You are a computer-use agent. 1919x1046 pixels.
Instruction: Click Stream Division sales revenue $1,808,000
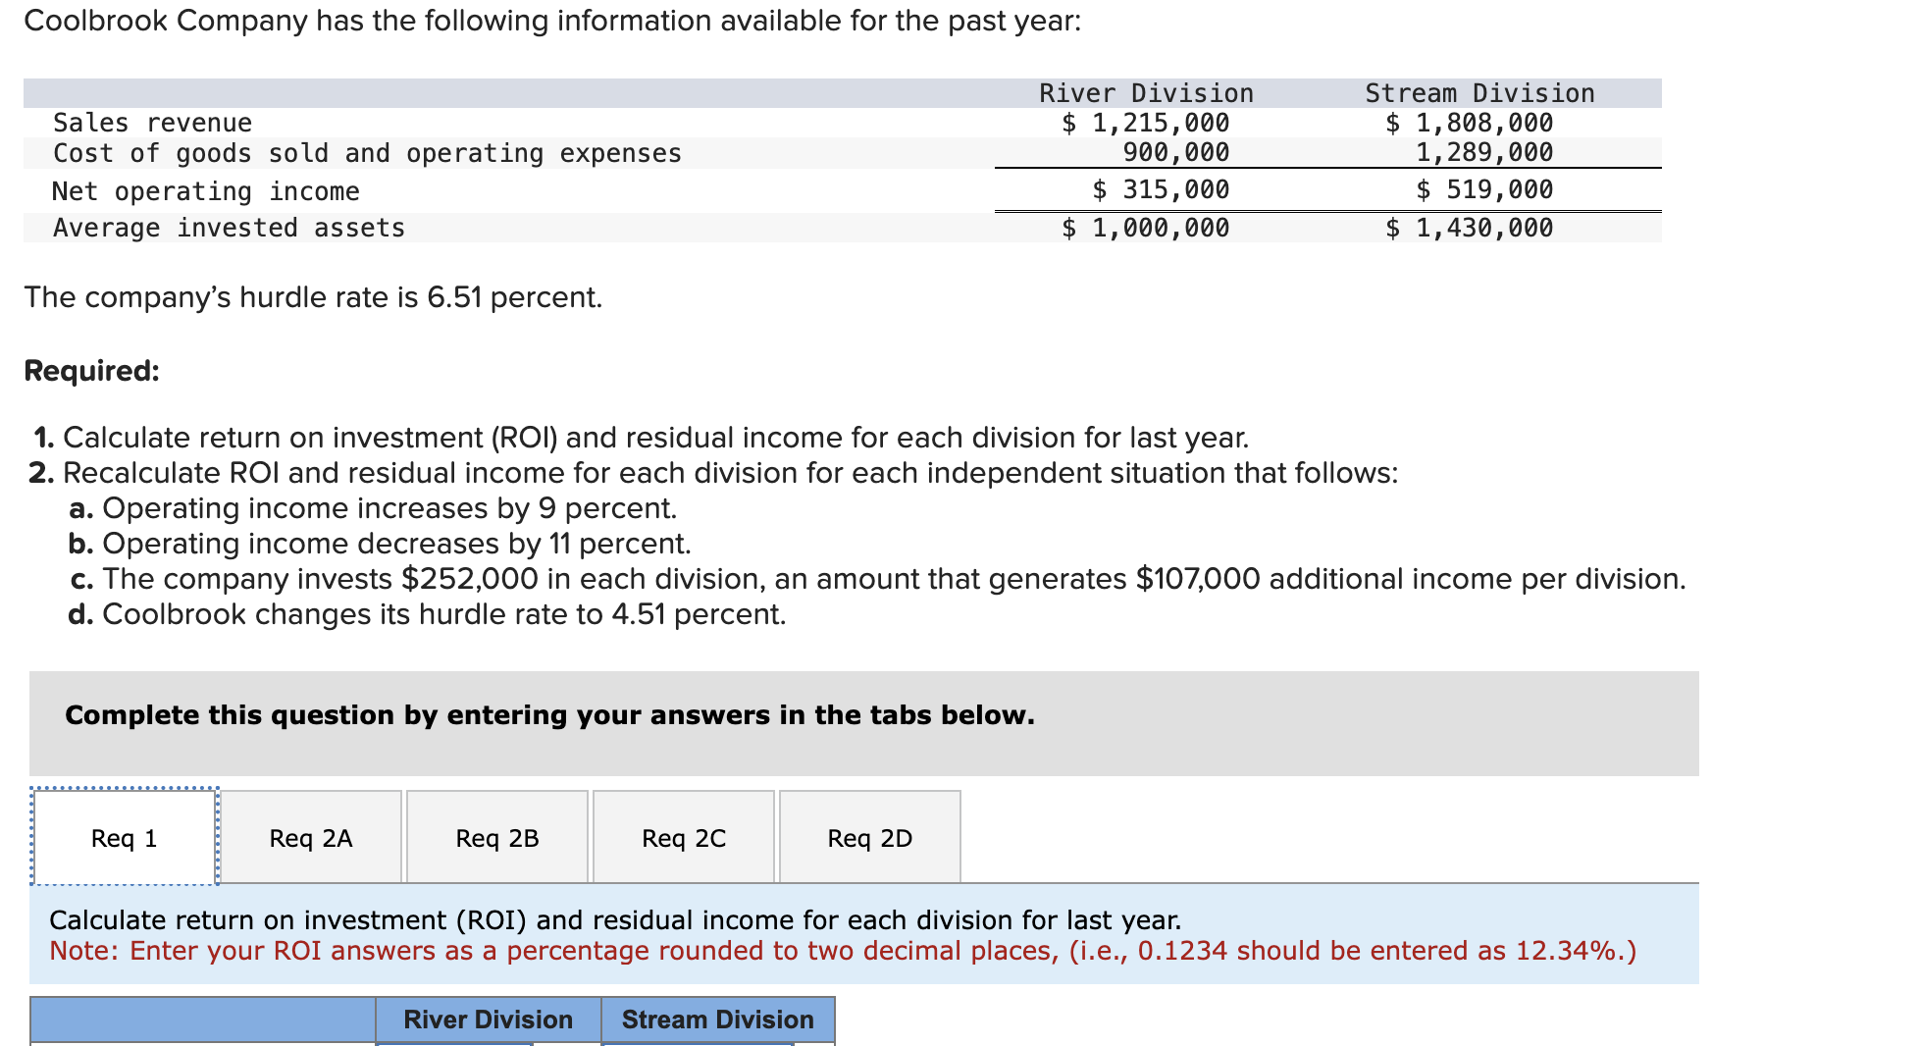point(1470,123)
